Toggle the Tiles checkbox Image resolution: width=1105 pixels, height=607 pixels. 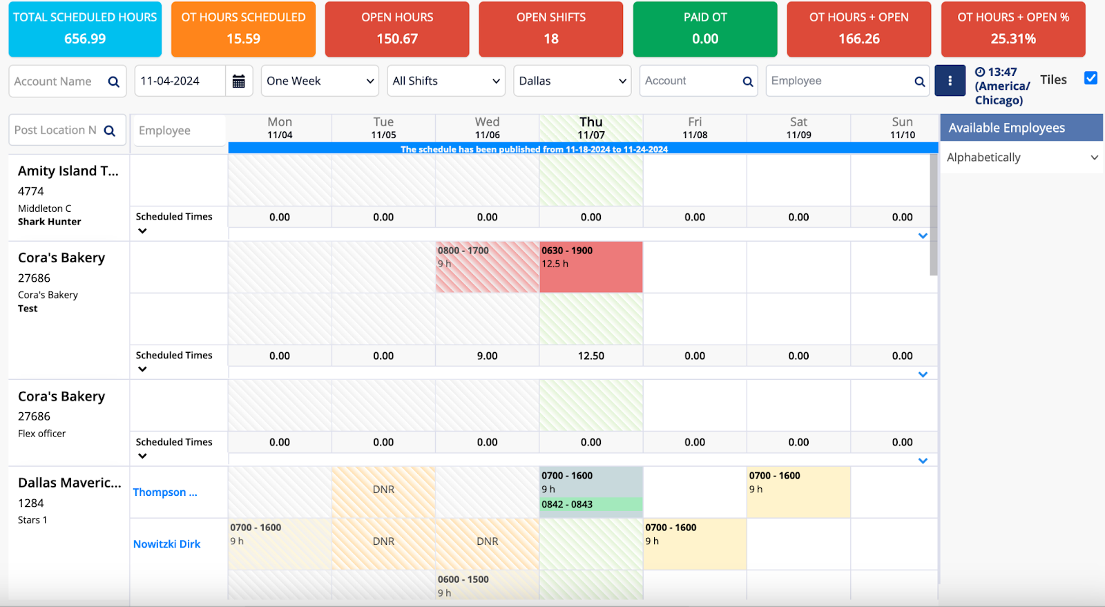point(1090,78)
